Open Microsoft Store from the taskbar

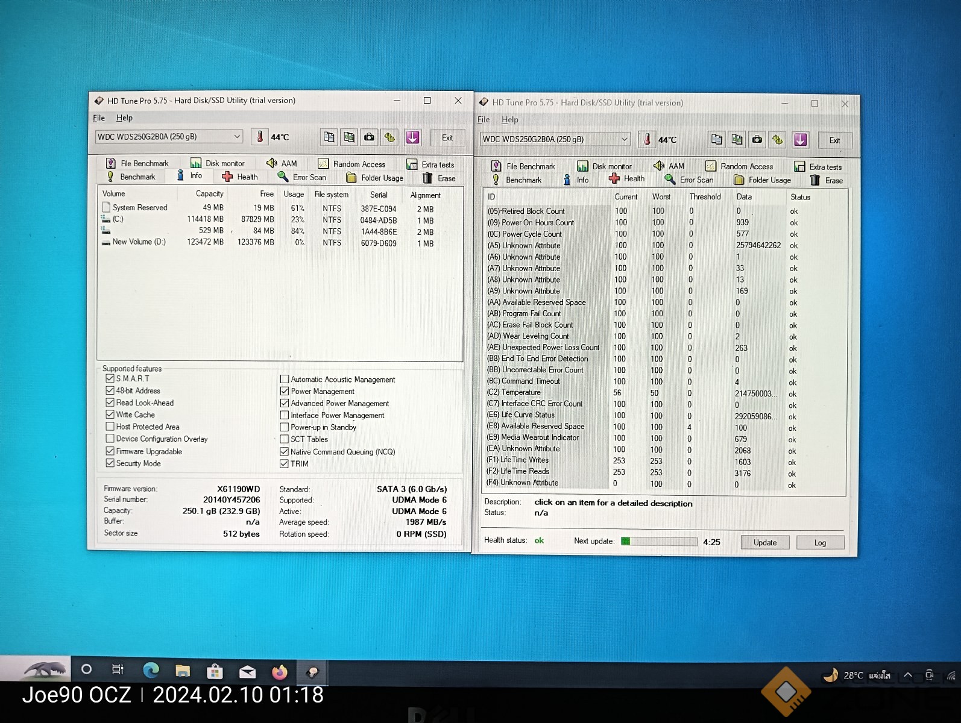click(215, 671)
